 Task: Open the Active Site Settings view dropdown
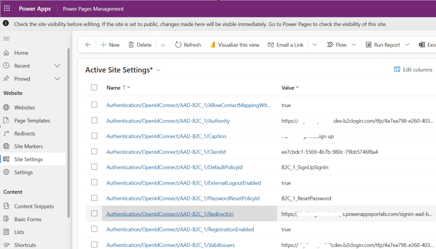[x=158, y=70]
